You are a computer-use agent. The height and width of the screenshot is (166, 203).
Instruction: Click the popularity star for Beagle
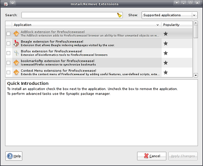click(x=166, y=43)
